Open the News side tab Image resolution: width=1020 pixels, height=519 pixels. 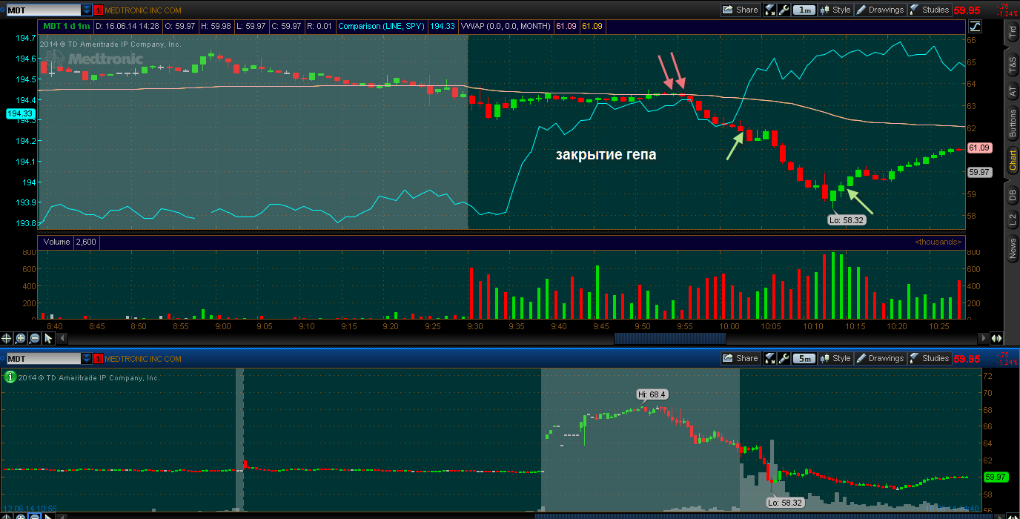click(1011, 248)
